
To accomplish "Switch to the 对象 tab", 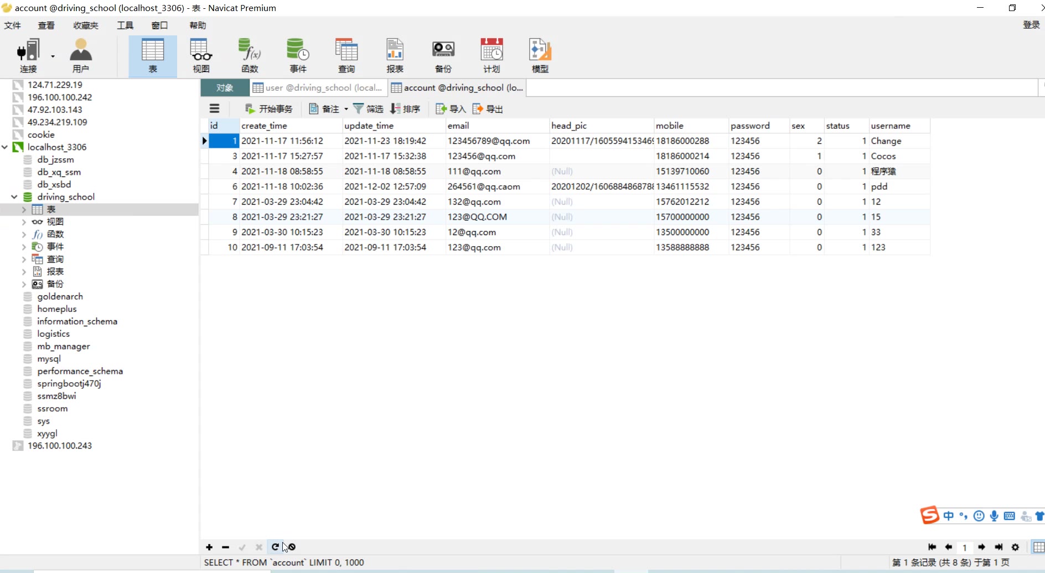I will pyautogui.click(x=225, y=88).
